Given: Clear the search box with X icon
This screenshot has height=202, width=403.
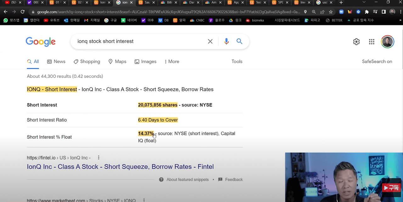Looking at the screenshot, I should pos(210,41).
